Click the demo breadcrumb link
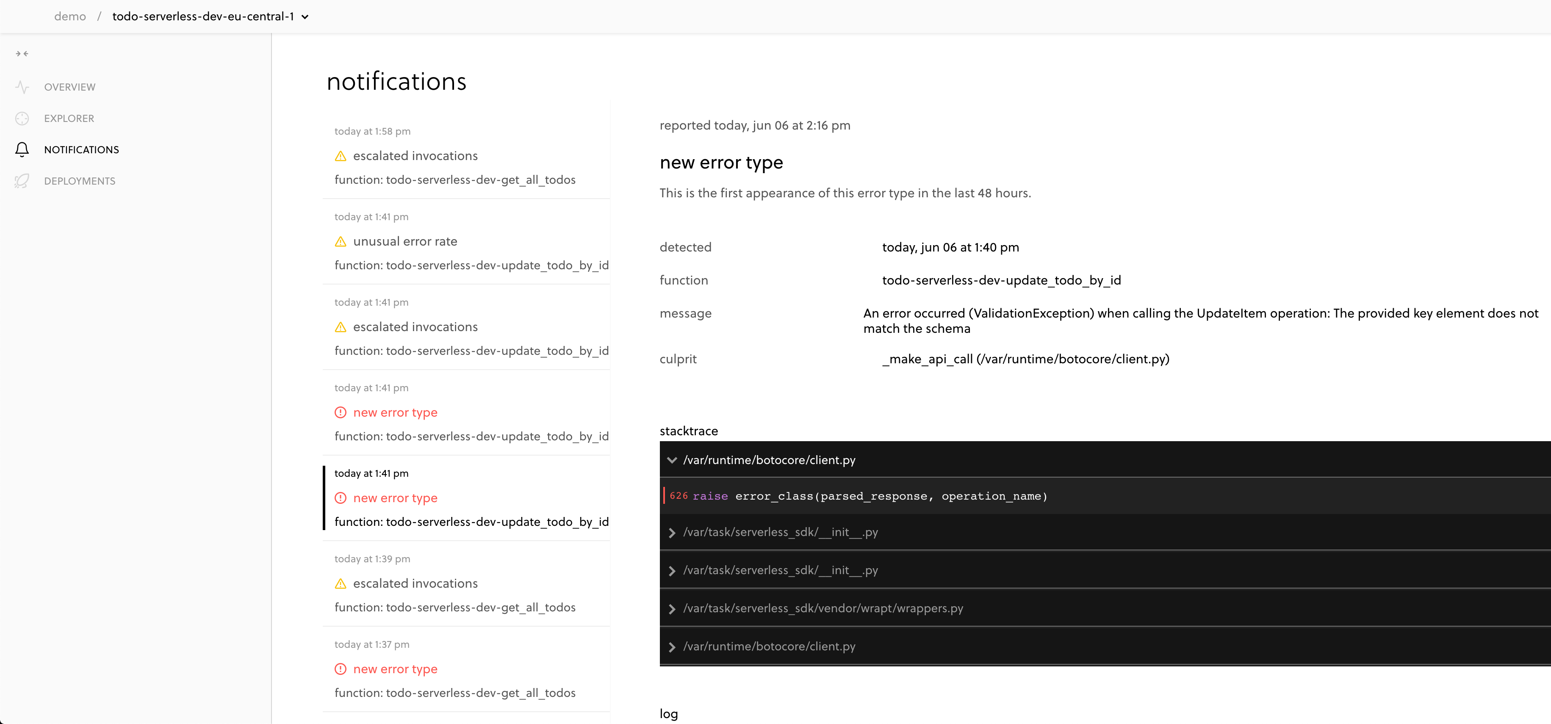This screenshot has height=724, width=1551. 70,17
